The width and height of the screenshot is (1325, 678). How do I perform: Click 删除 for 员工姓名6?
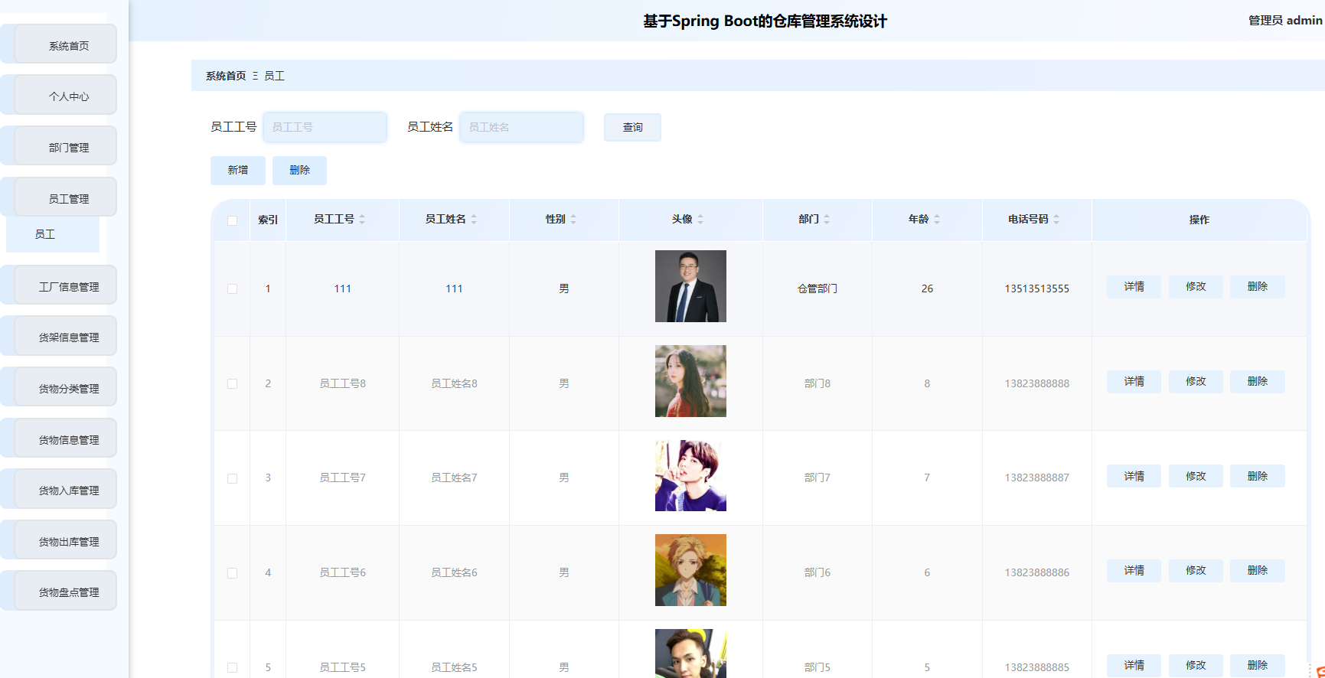(x=1257, y=570)
